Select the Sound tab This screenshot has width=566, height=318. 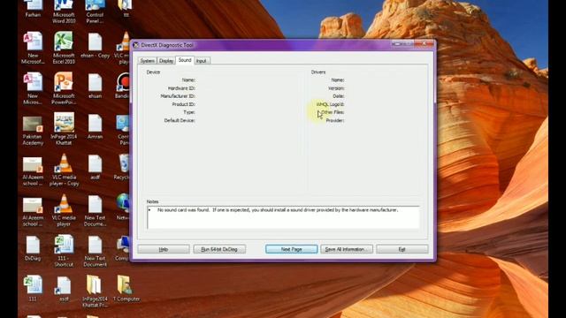coord(185,60)
